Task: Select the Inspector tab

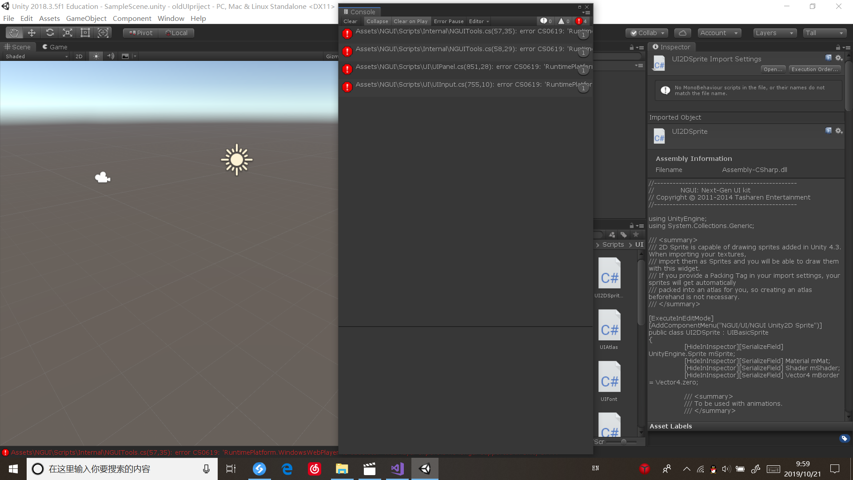Action: 671,47
